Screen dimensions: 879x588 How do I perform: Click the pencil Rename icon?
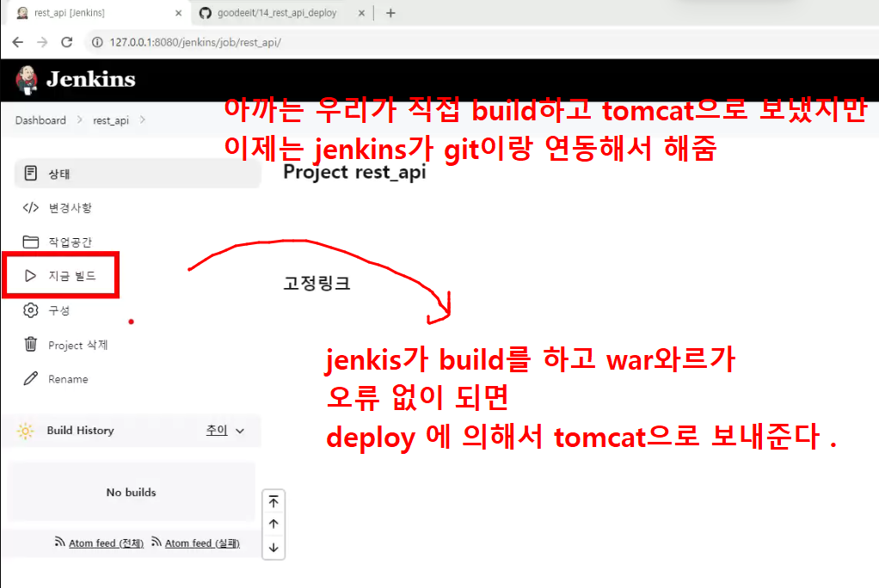click(31, 379)
